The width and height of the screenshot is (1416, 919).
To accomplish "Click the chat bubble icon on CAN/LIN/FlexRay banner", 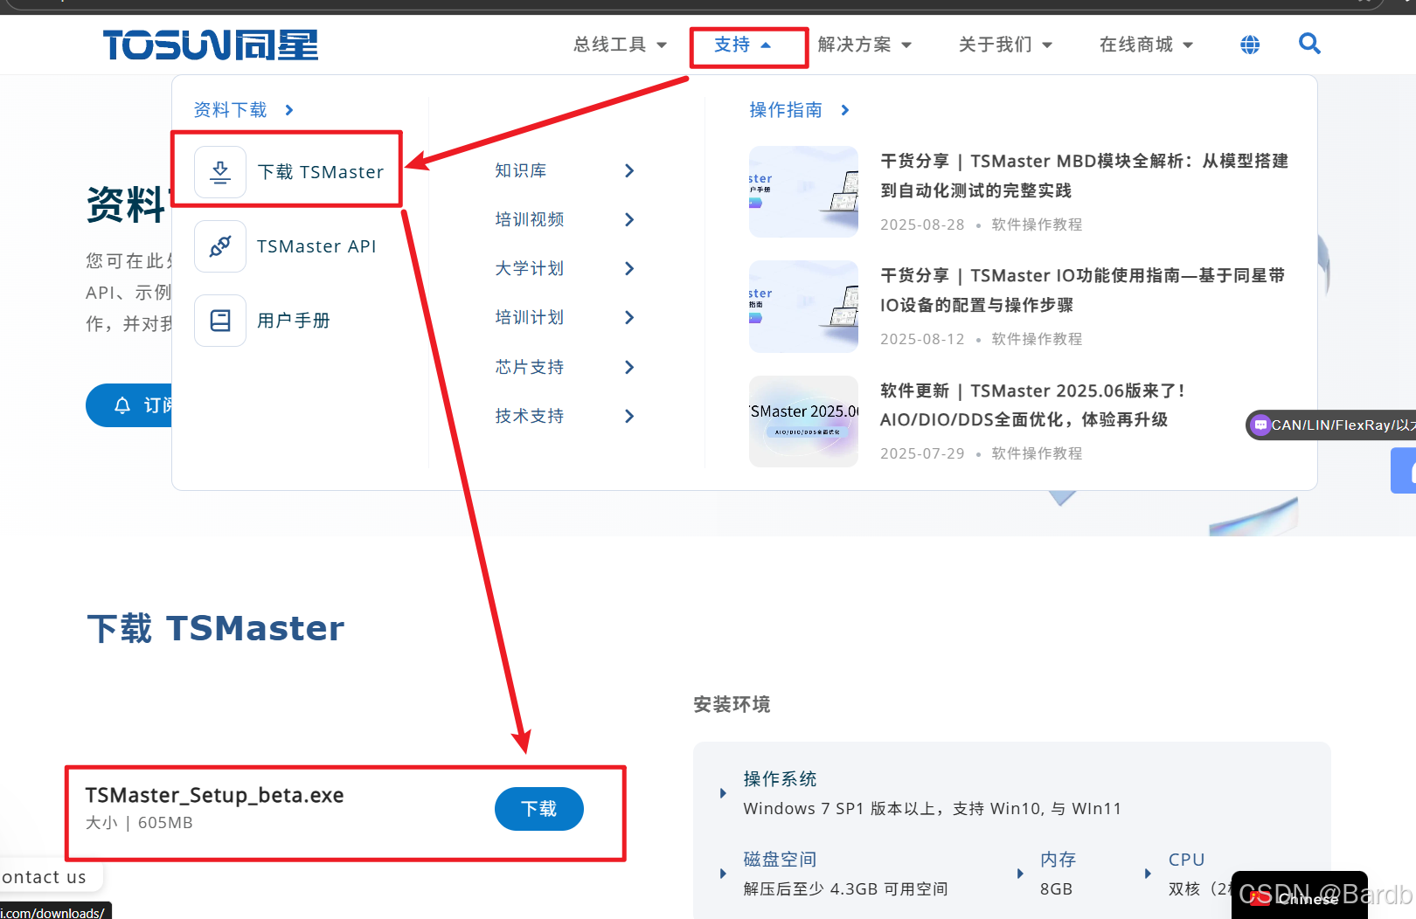I will tap(1260, 425).
